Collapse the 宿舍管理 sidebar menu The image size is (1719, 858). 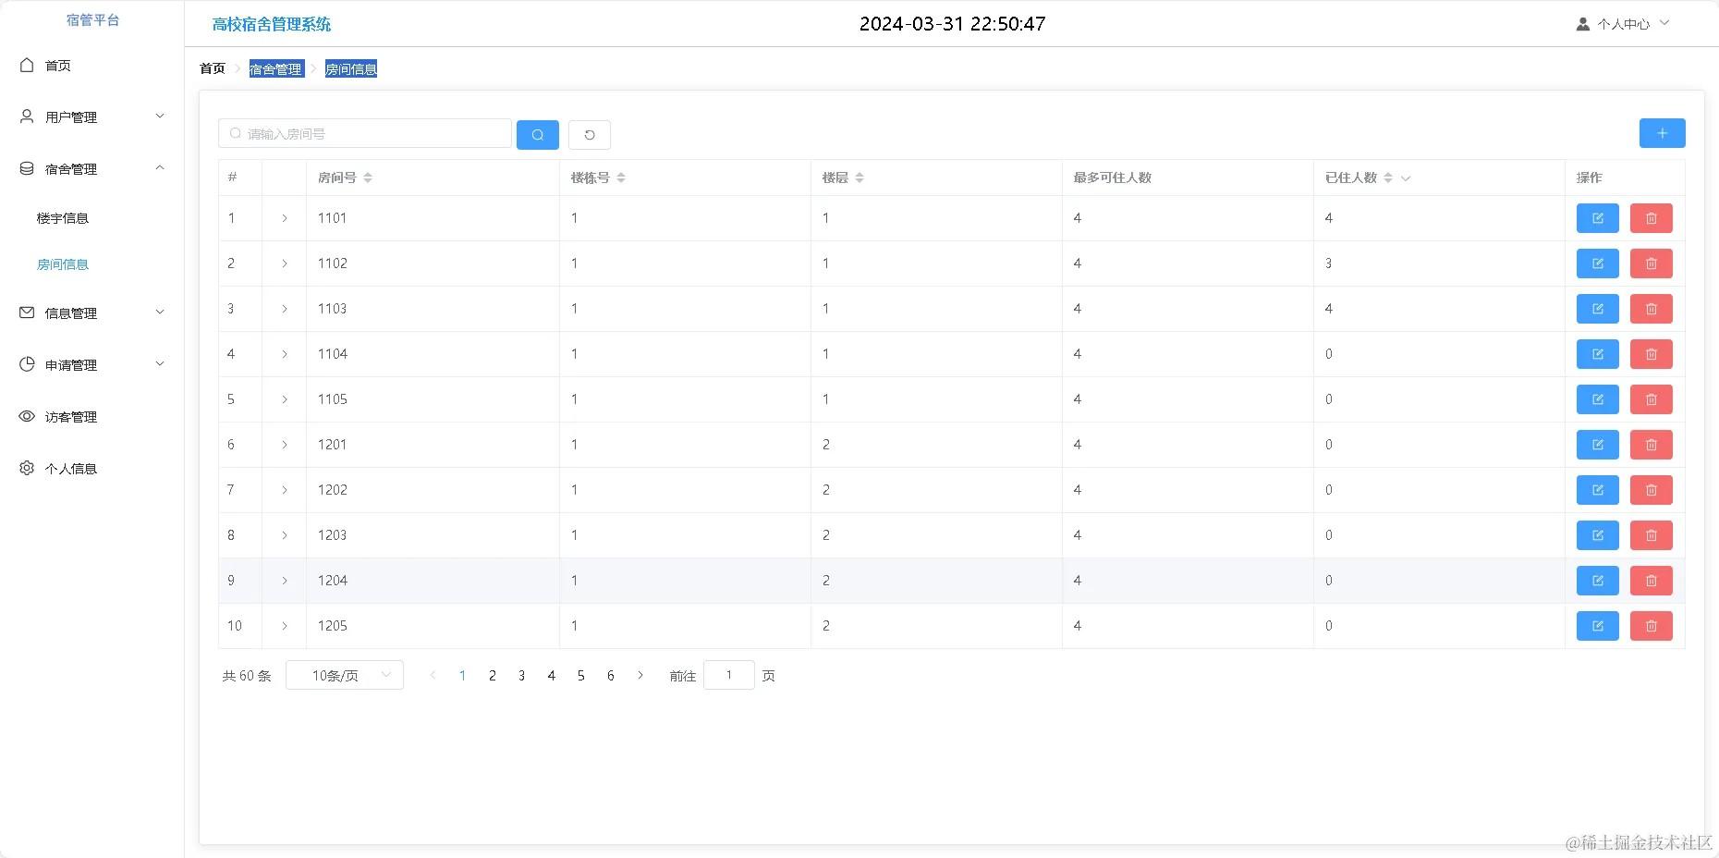coord(92,169)
